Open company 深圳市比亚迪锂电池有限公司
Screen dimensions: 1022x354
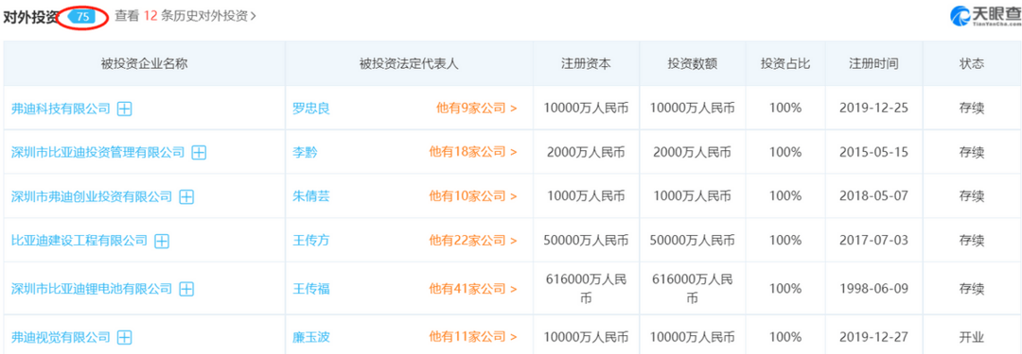click(x=92, y=288)
